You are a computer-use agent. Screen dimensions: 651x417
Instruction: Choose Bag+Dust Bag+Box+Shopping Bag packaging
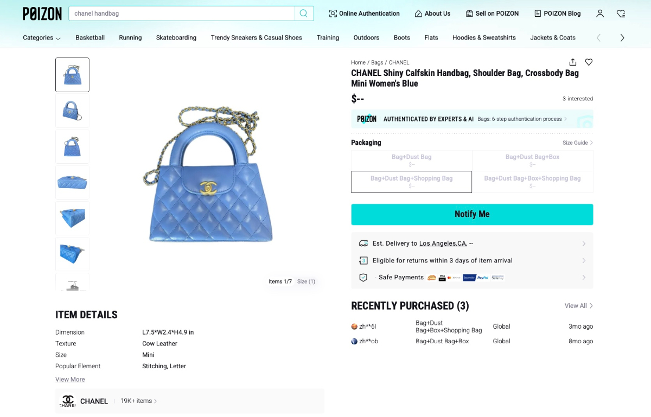coord(532,182)
